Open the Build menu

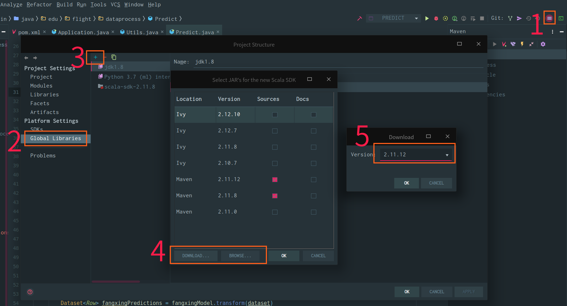click(65, 5)
